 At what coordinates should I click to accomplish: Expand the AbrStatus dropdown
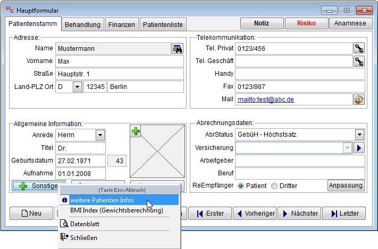[359, 135]
